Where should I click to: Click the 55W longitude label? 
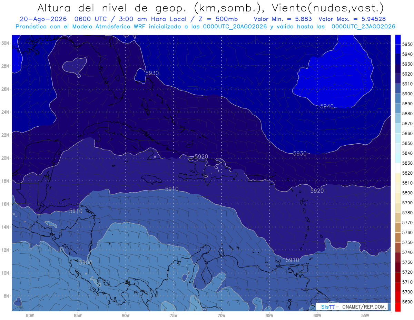[x=365, y=316]
